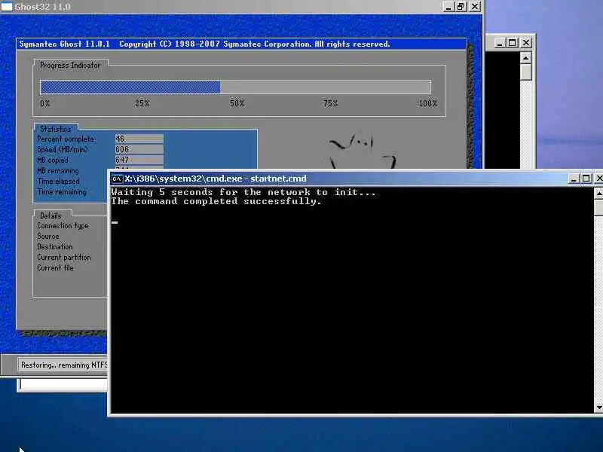Close the background window behind Ghost
The image size is (603, 452).
coord(526,43)
